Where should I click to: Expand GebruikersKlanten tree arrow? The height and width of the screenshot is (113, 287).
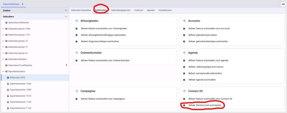[x=3, y=59]
